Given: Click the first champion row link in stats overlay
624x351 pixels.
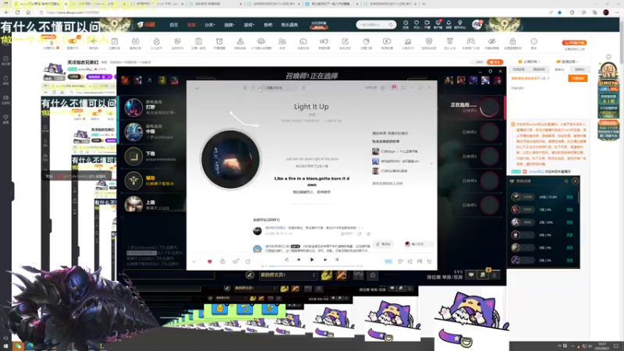Looking at the screenshot, I should tap(569, 197).
